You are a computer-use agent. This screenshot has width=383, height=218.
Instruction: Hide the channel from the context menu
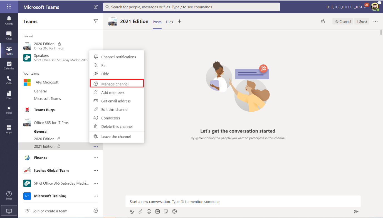105,74
